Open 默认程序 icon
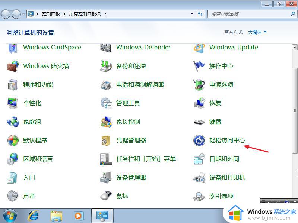Viewport: 298px width, 223px height. tap(13, 140)
